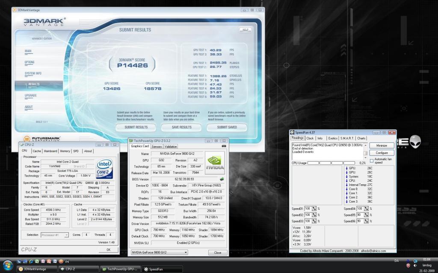The height and width of the screenshot is (273, 438).
Task: Open SYSTEM INFO in the 3DMark Vantage sidebar
Action: coord(33,73)
